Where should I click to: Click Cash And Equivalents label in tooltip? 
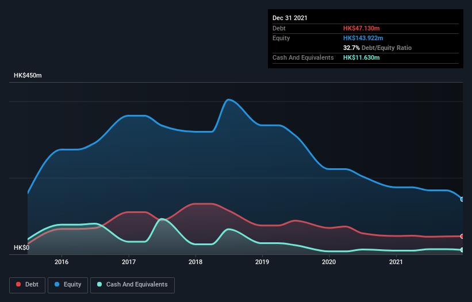[x=303, y=57]
